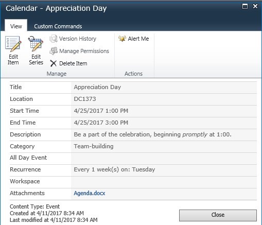
Task: Click the Edit Item pencil icon
Action: pos(13,44)
